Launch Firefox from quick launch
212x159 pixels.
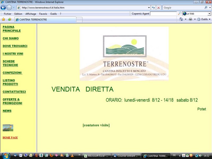point(51,155)
